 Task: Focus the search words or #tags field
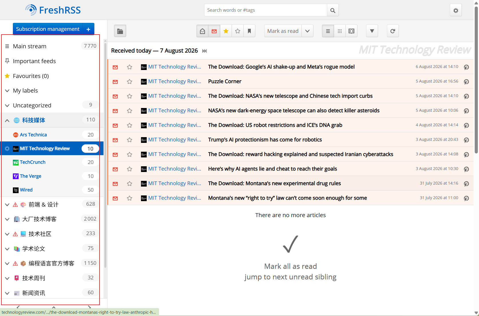pos(266,10)
